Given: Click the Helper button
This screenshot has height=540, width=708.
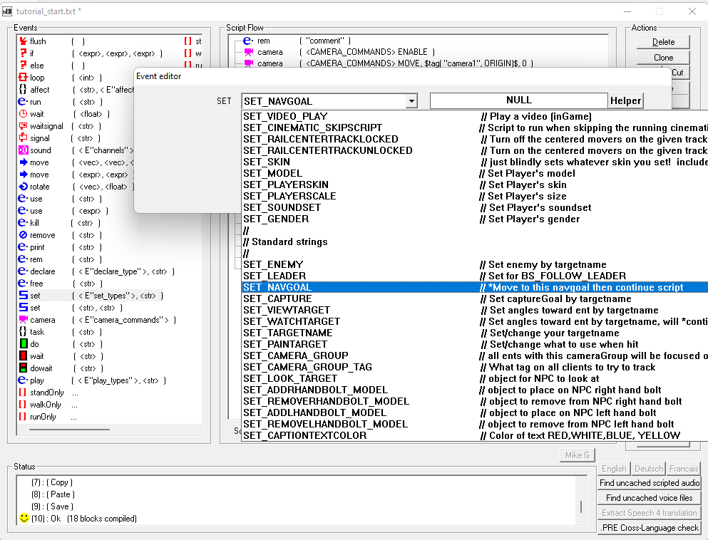Looking at the screenshot, I should [625, 100].
